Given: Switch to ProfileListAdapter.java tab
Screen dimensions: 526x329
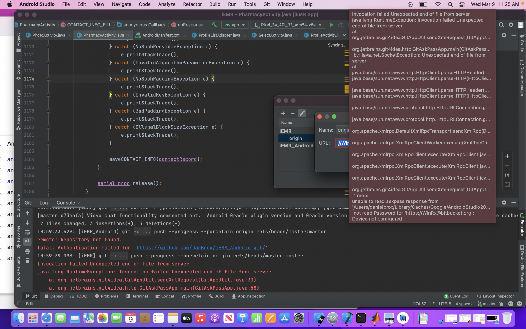Looking at the screenshot, I should pyautogui.click(x=219, y=35).
